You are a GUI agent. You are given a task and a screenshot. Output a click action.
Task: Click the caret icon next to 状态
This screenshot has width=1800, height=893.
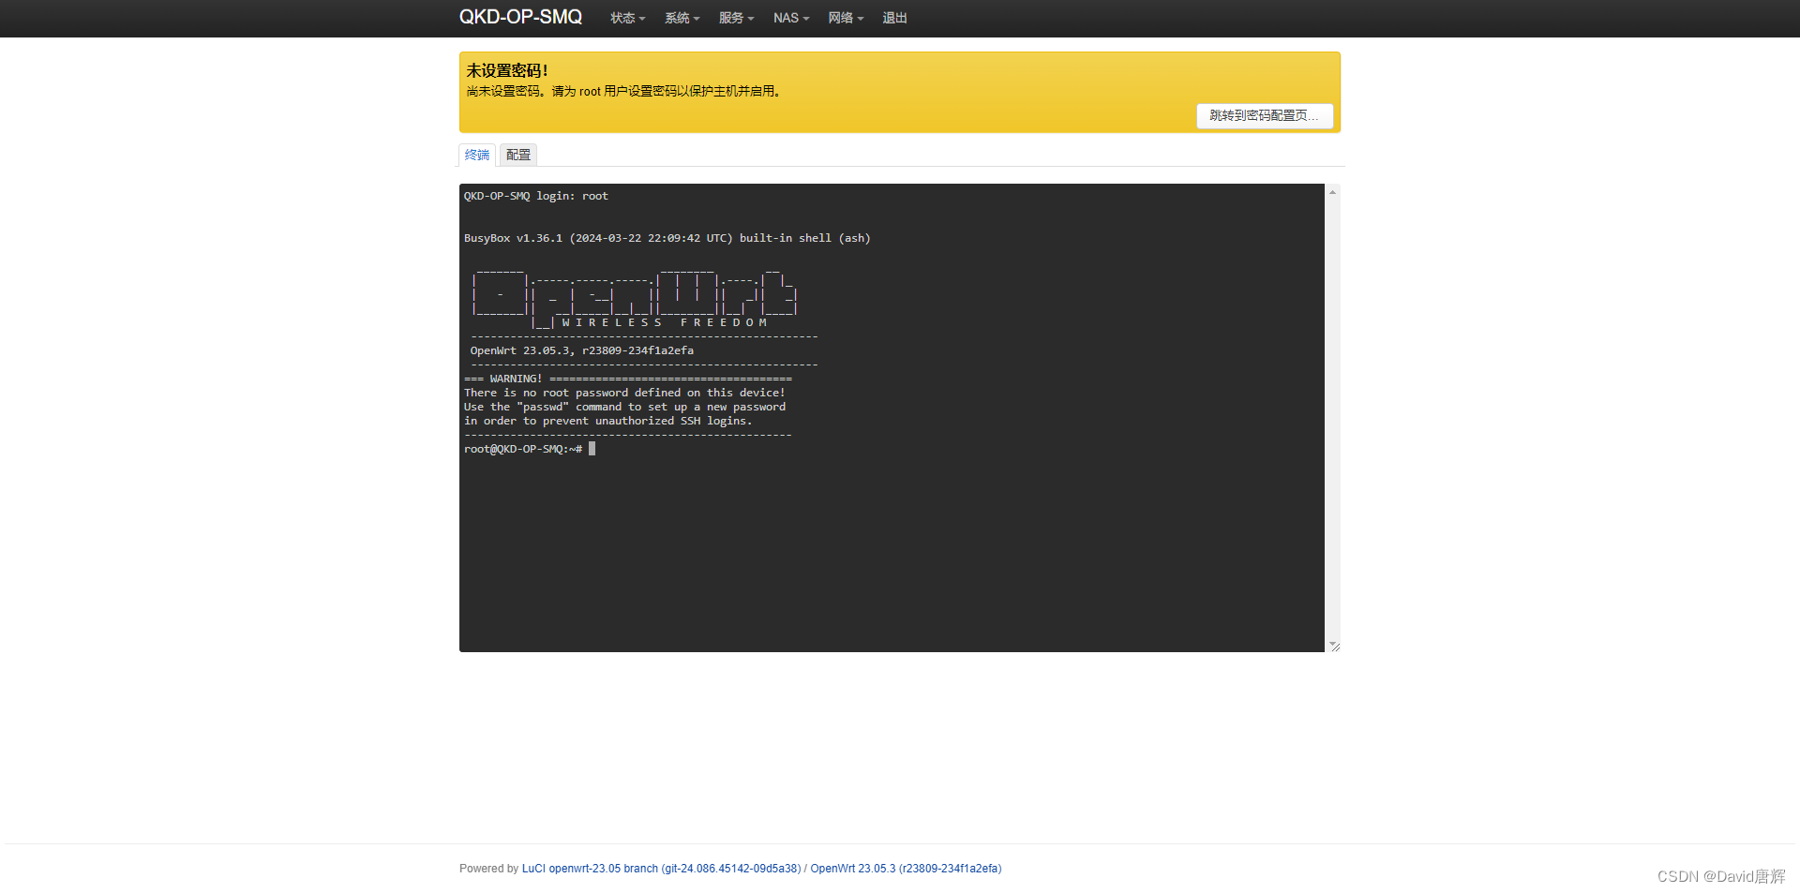click(x=641, y=20)
